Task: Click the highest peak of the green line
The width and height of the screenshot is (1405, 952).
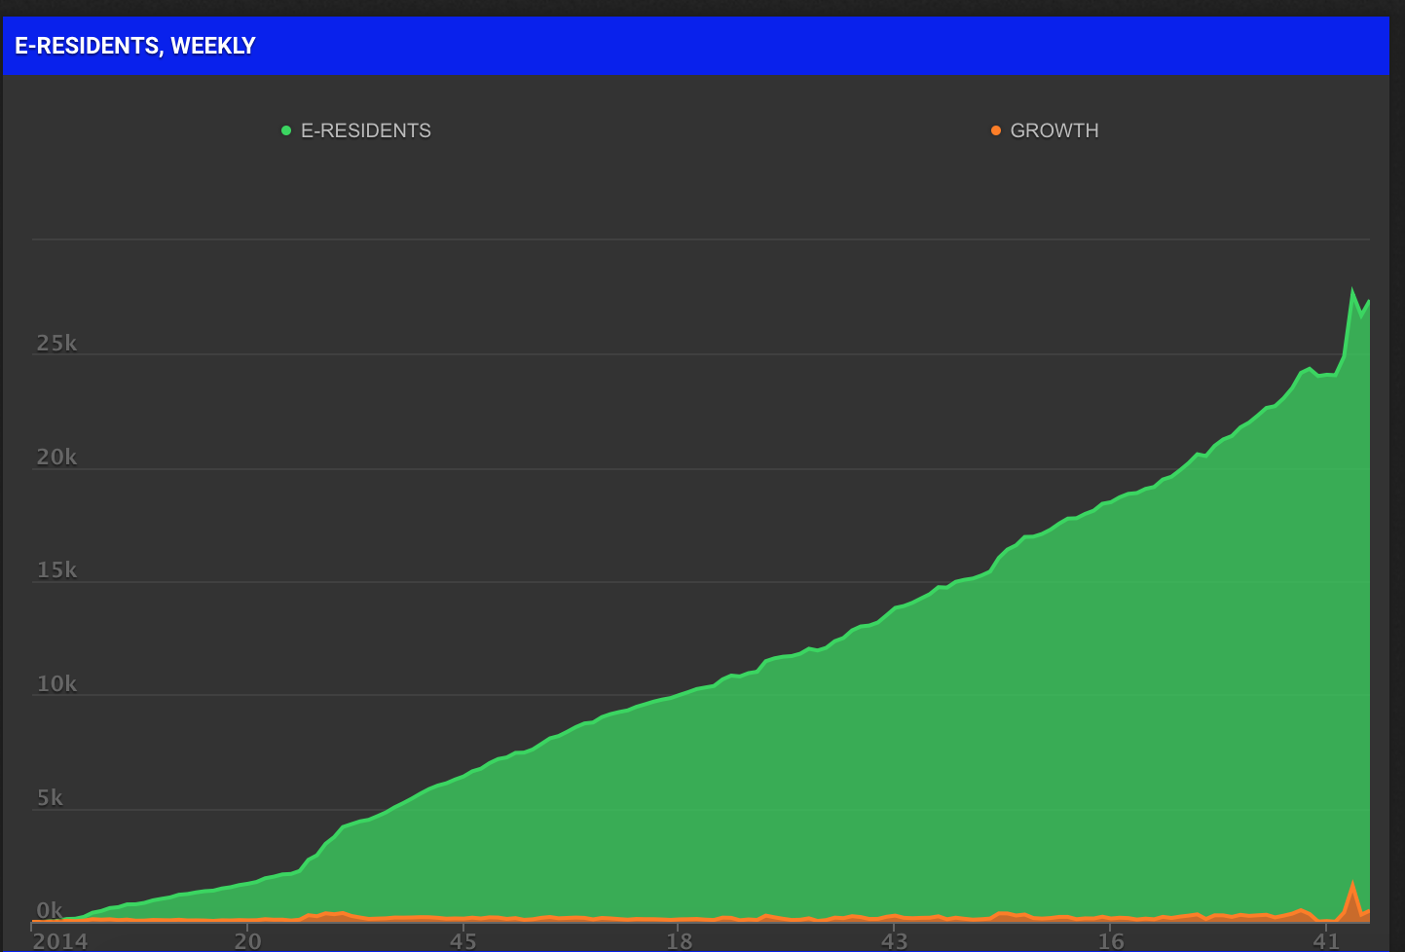Action: click(1352, 290)
